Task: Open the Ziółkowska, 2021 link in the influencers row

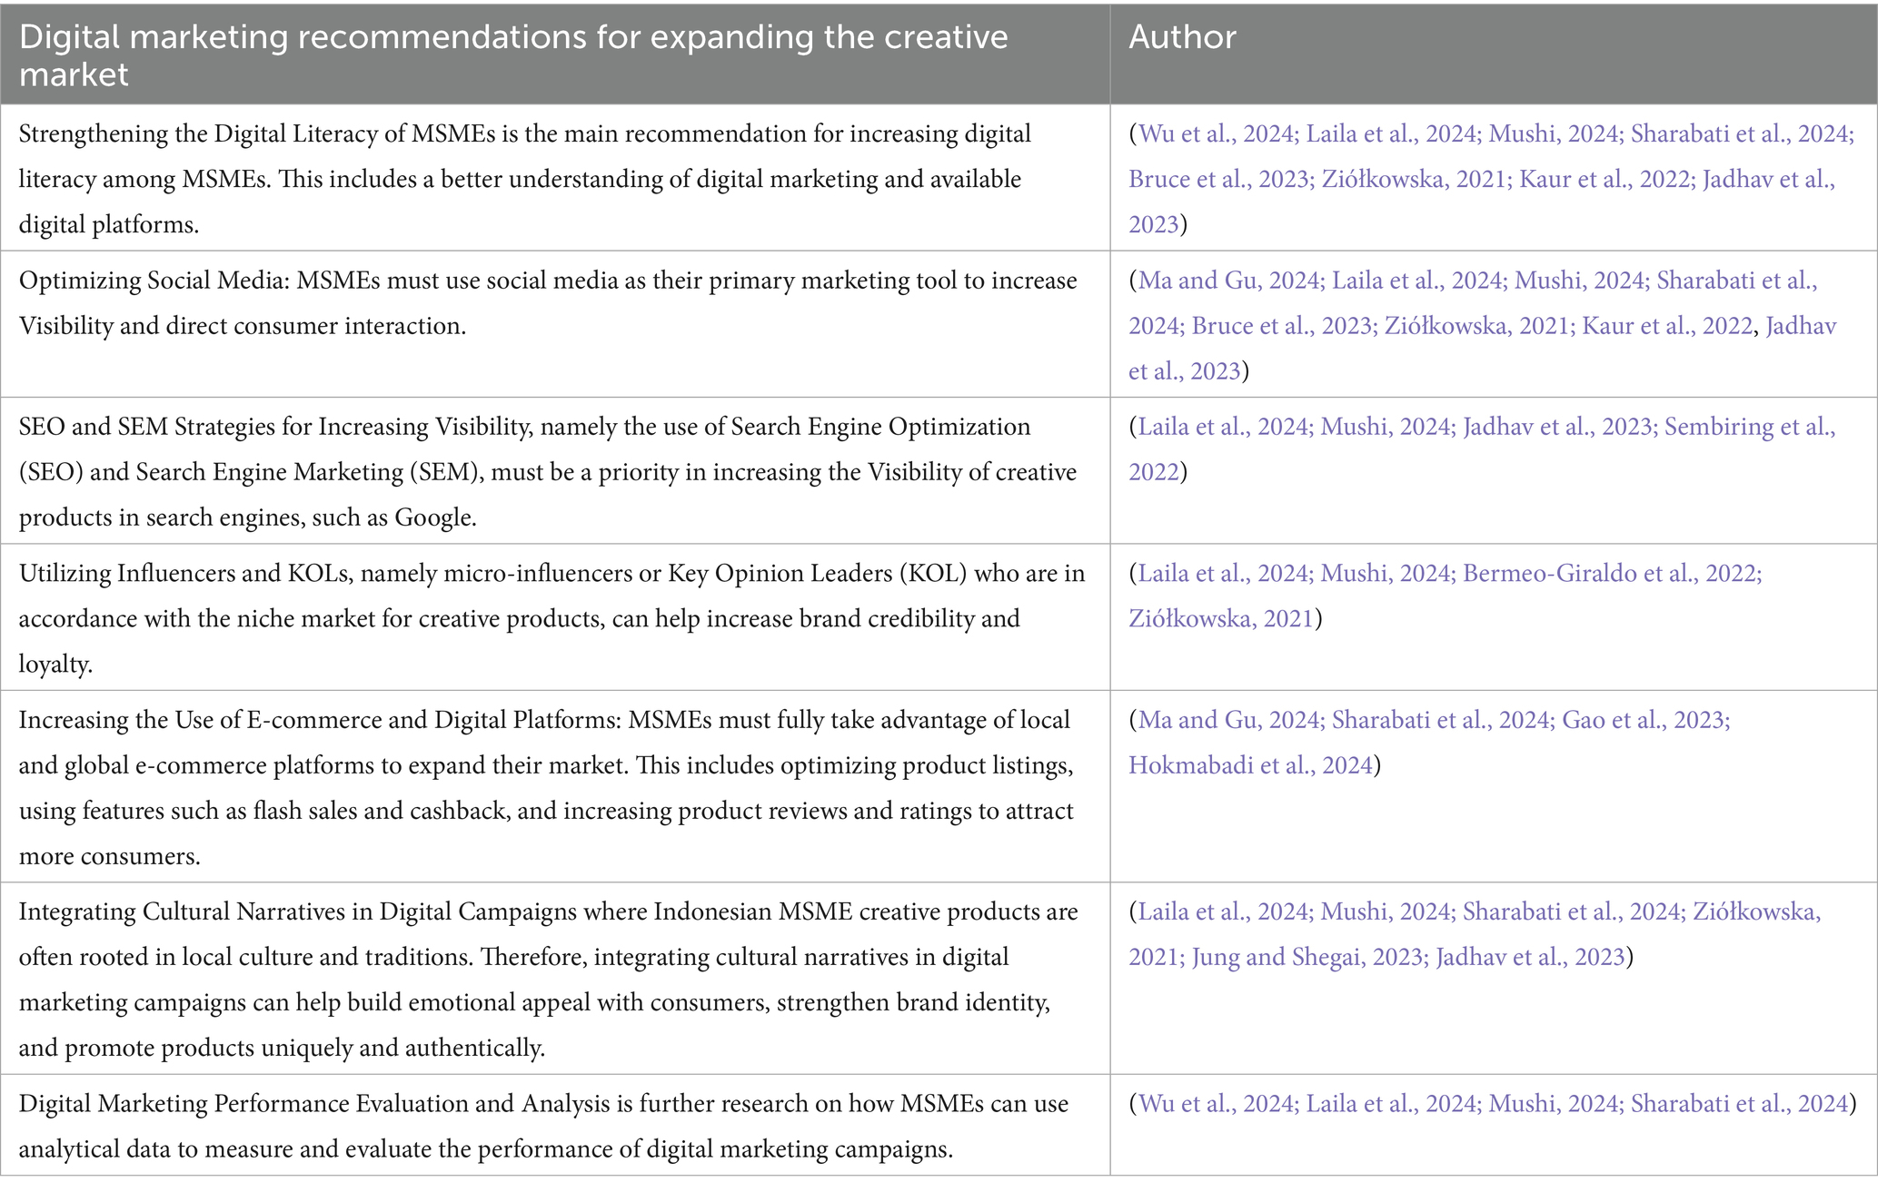Action: pyautogui.click(x=1221, y=619)
